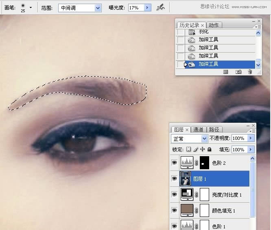The width and height of the screenshot is (271, 230).
Task: Click the lock transparent pixels icon
Action: point(188,150)
